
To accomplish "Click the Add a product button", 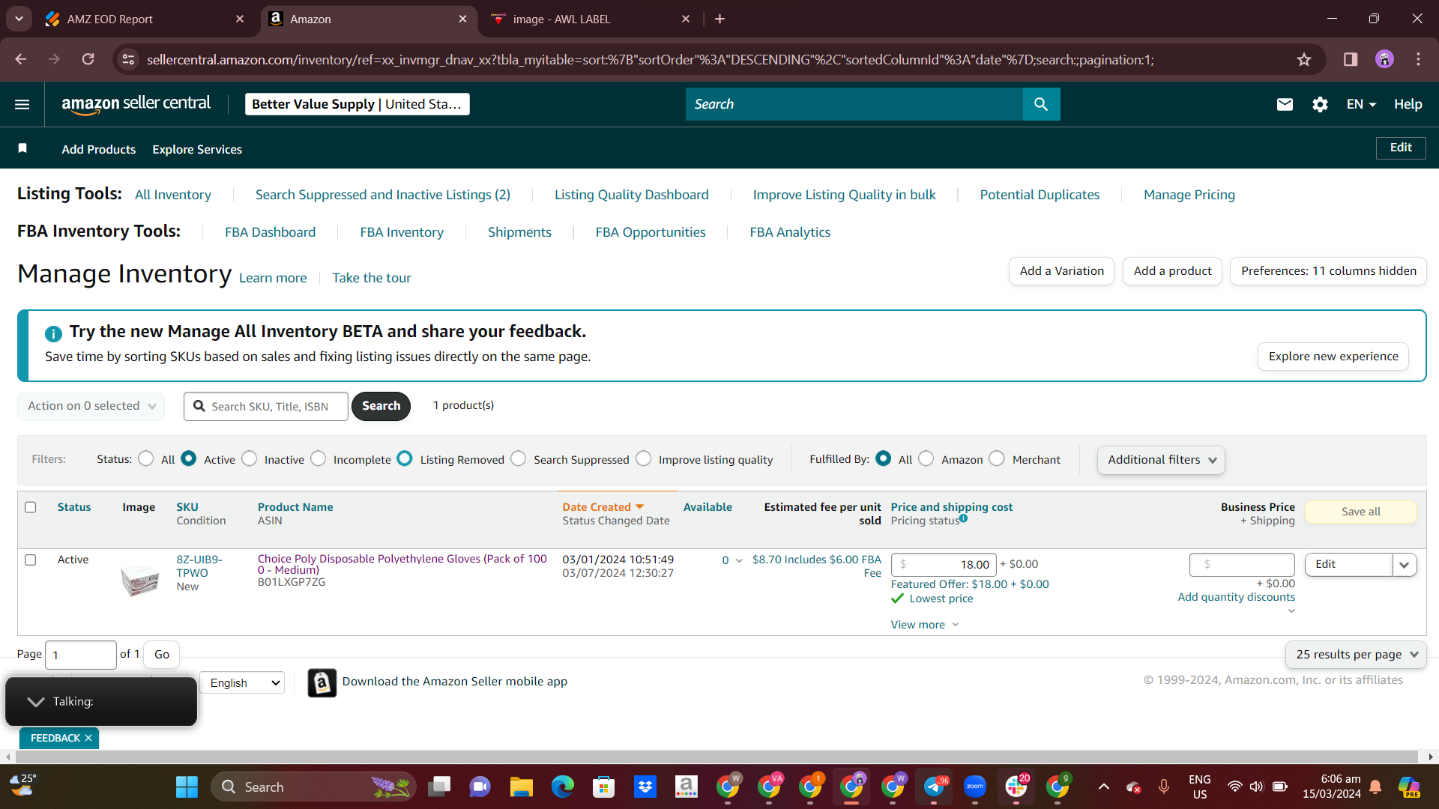I will pyautogui.click(x=1172, y=271).
